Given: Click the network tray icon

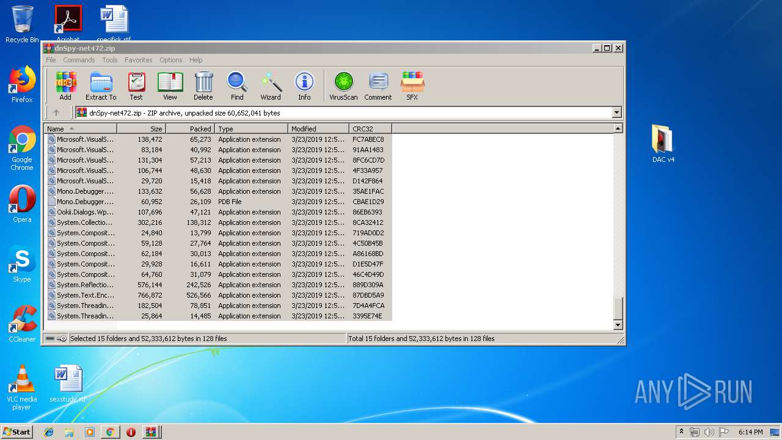Looking at the screenshot, I should click(x=695, y=432).
